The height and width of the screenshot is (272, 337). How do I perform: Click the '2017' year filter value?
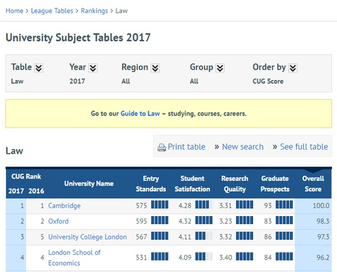coord(77,81)
